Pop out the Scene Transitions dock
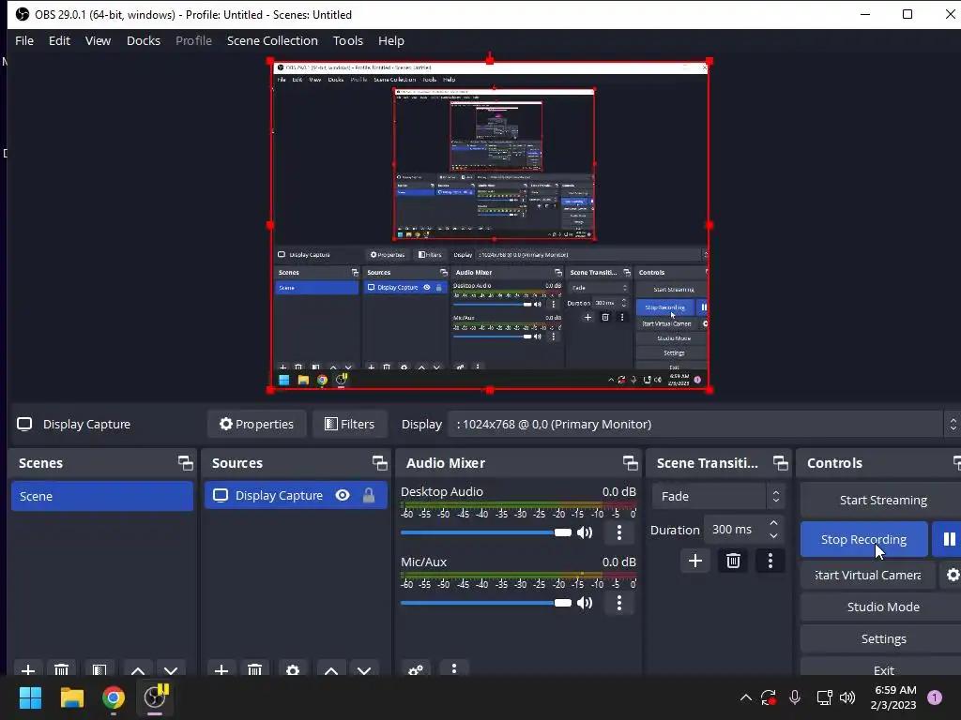Image resolution: width=961 pixels, height=720 pixels. 780,463
